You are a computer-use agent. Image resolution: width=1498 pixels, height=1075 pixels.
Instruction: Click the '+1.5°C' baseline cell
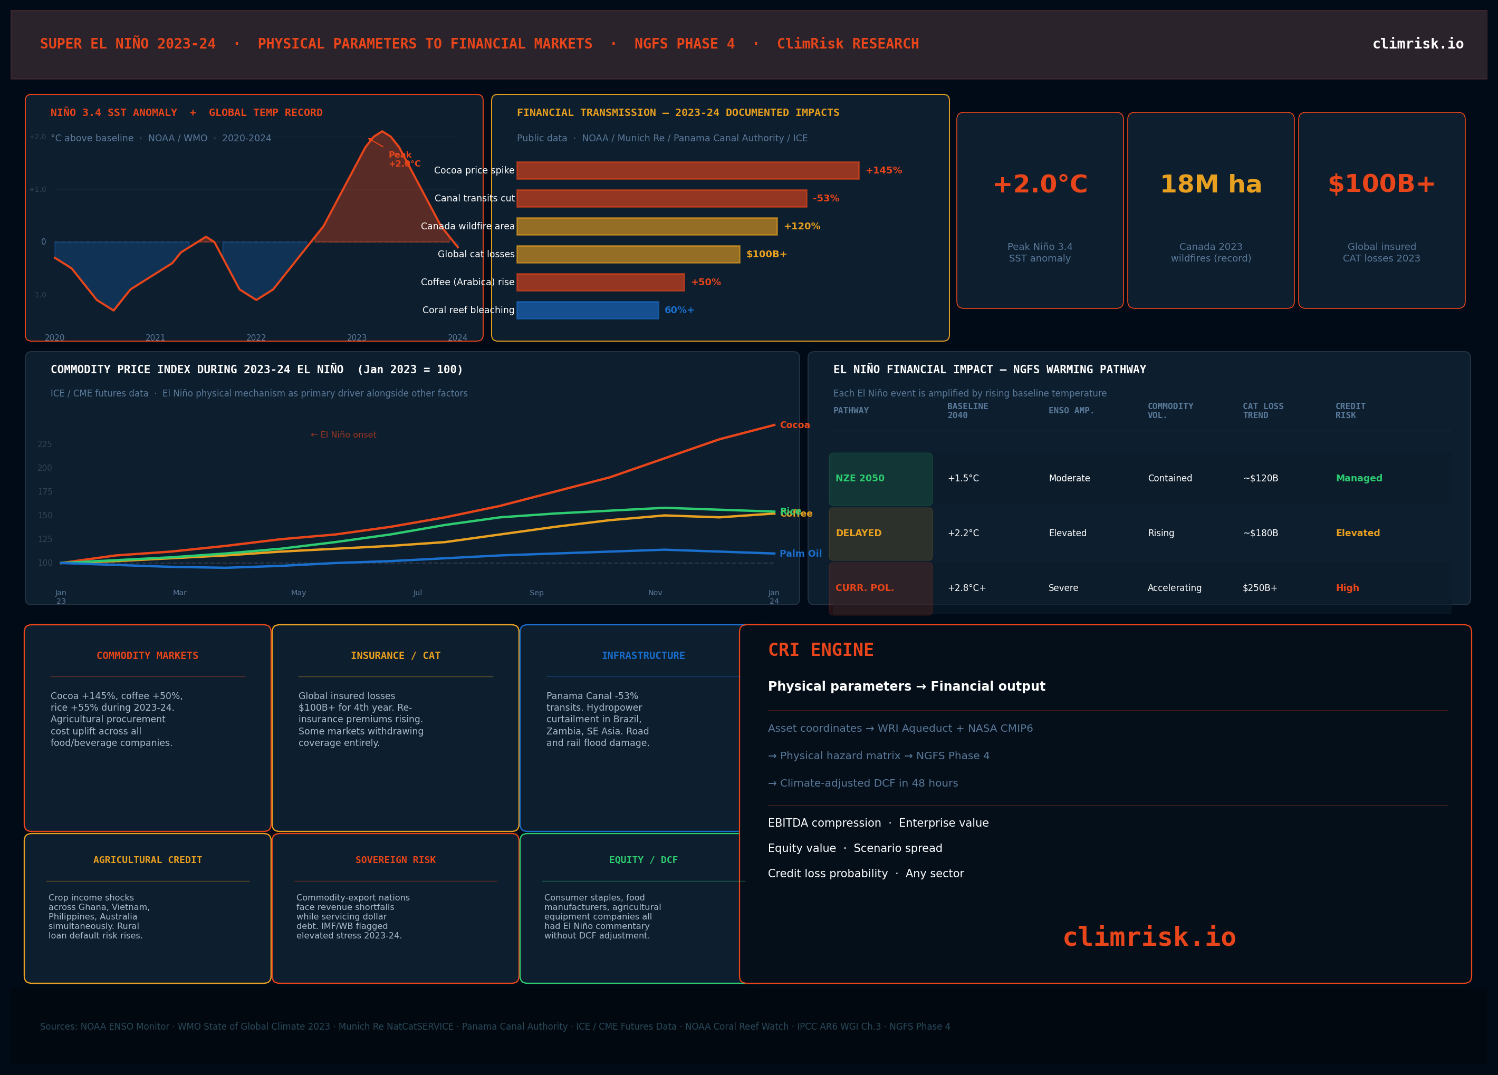click(x=963, y=478)
